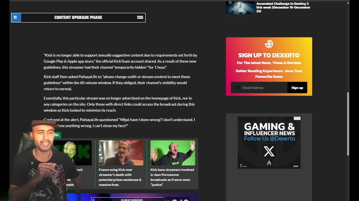
Task: Click the Content Upgrade Phase bar
Action: tap(78, 18)
